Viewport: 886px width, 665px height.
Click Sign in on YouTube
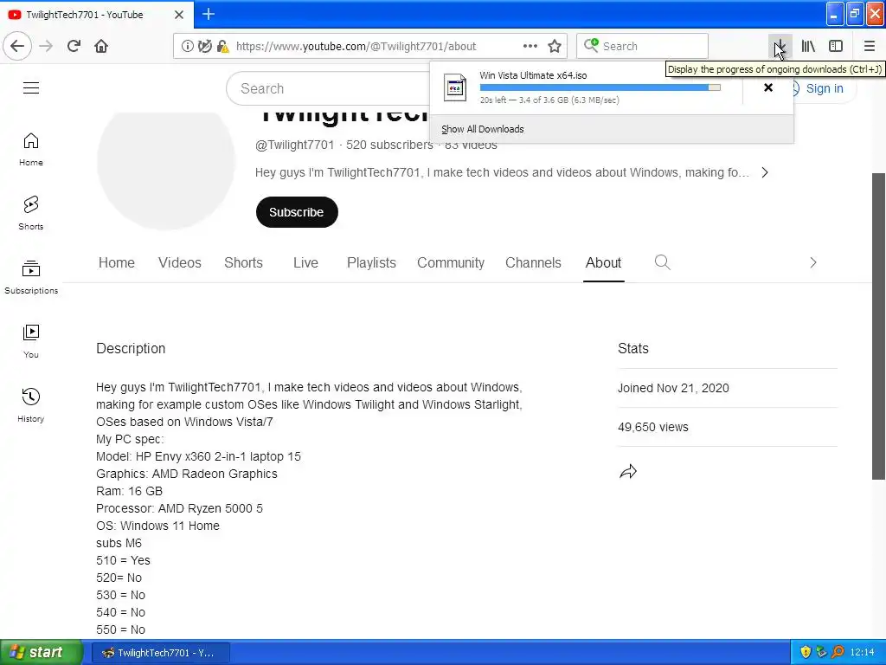tap(825, 88)
